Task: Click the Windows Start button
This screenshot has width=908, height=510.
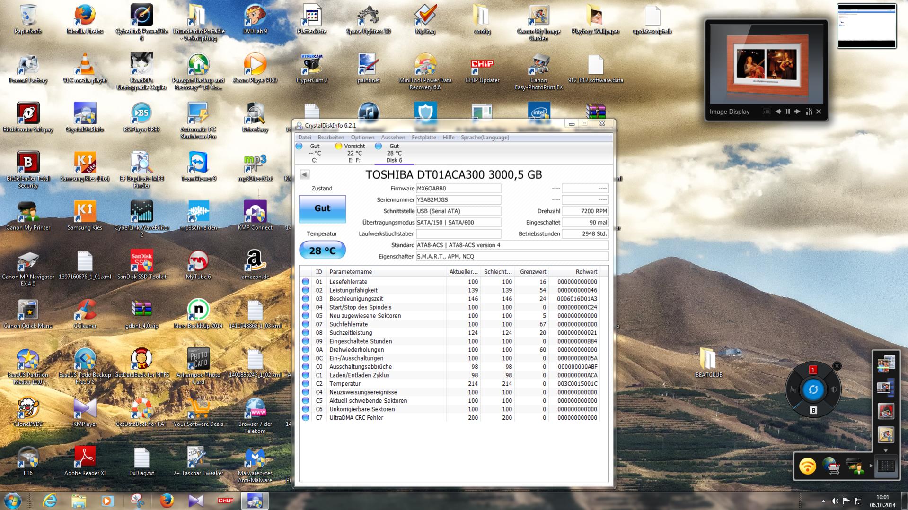Action: (12, 501)
